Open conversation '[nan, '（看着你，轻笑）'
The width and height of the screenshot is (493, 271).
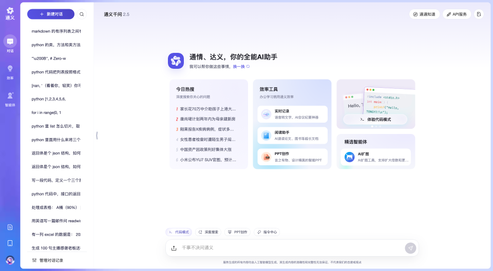point(56,86)
